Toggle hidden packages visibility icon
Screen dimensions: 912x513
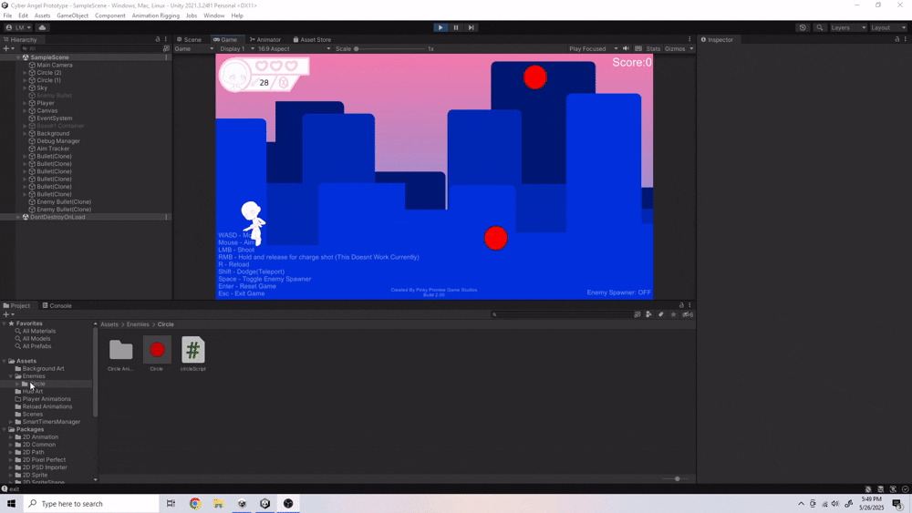tap(688, 314)
